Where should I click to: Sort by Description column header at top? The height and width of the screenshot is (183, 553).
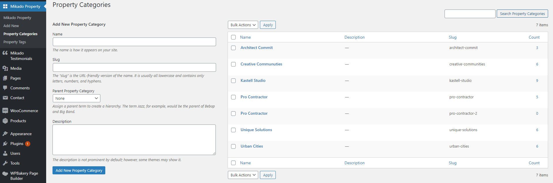coord(355,37)
